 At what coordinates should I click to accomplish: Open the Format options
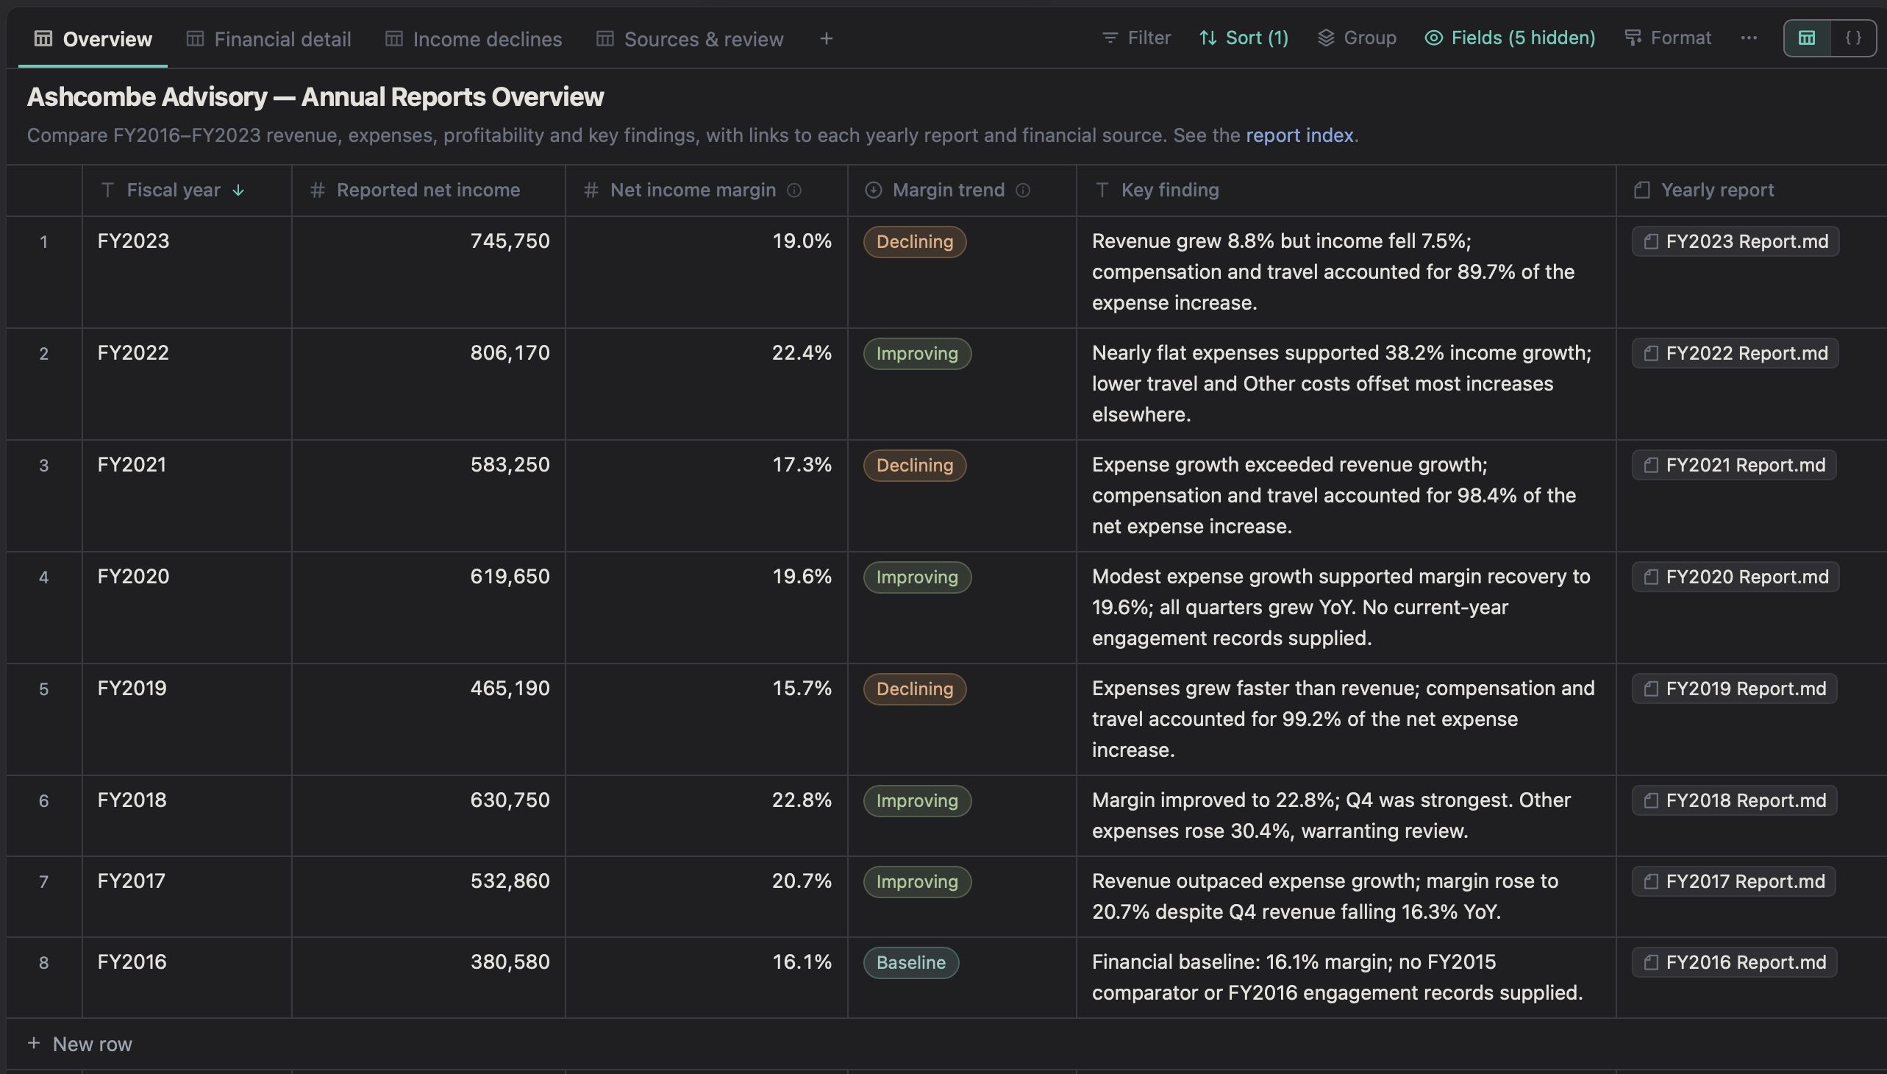pos(1667,38)
